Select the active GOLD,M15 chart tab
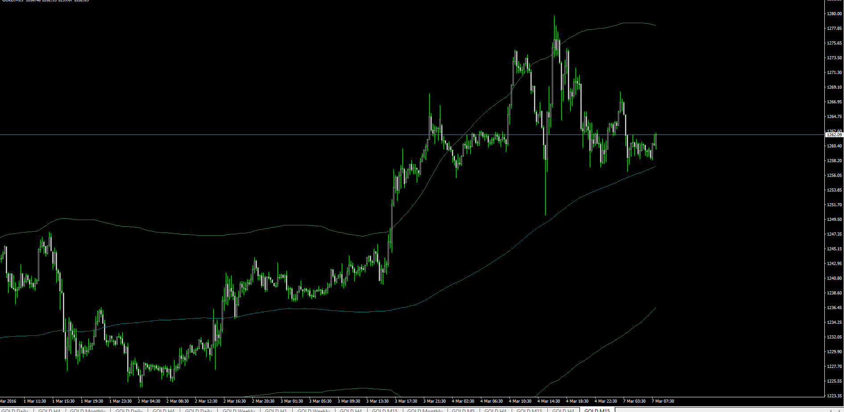844x412 pixels. [x=597, y=410]
